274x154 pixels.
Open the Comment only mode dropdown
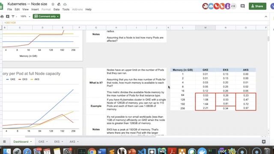(x=47, y=16)
